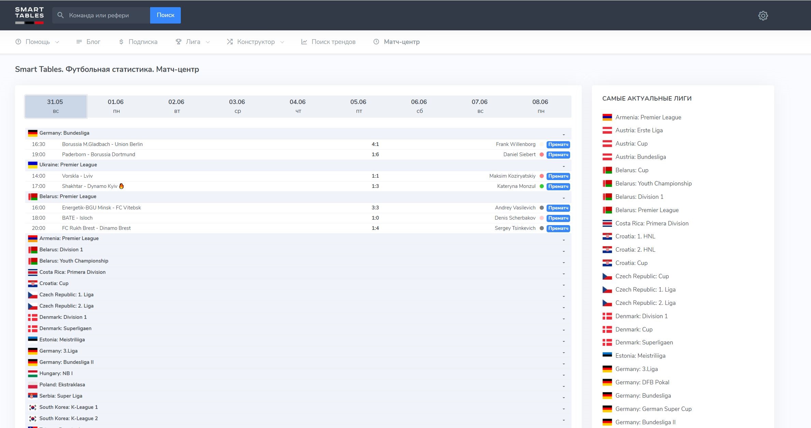811x428 pixels.
Task: Collapse the Belarus: Premier League section
Action: pyautogui.click(x=564, y=198)
